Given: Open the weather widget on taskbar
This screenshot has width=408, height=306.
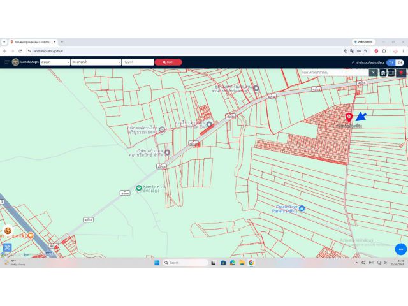Looking at the screenshot, I should click(14, 262).
